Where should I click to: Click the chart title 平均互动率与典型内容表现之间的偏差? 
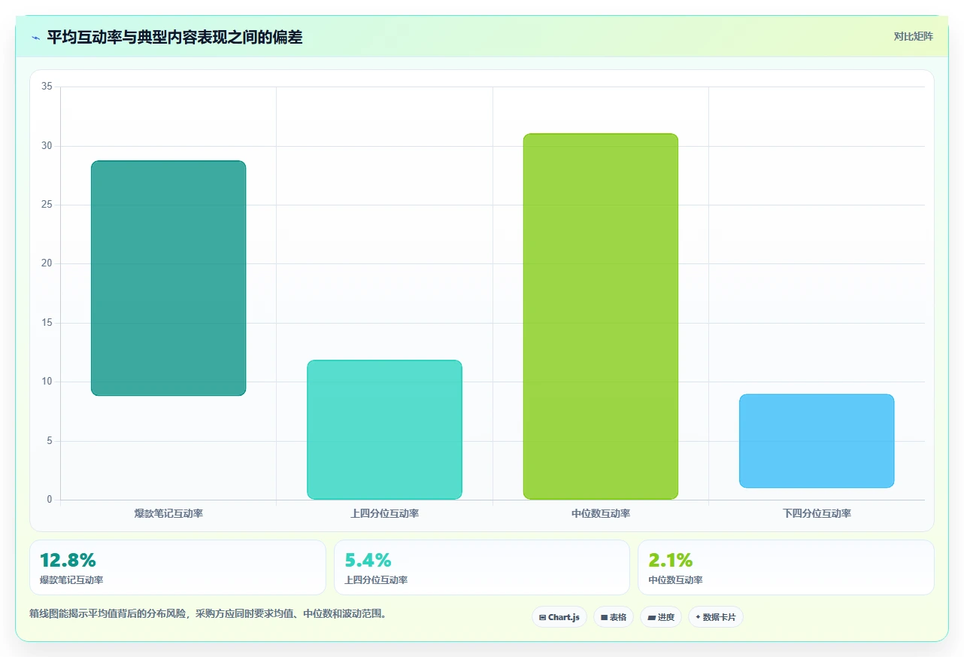[174, 37]
